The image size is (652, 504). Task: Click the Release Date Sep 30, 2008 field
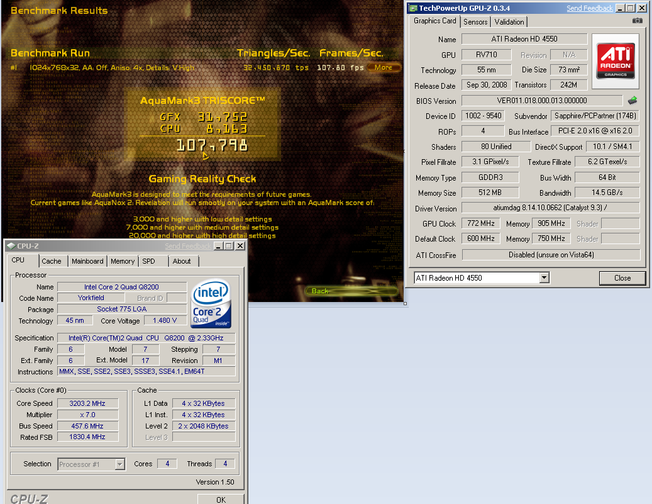point(487,85)
